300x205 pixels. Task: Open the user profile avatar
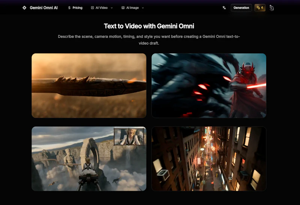pos(271,8)
